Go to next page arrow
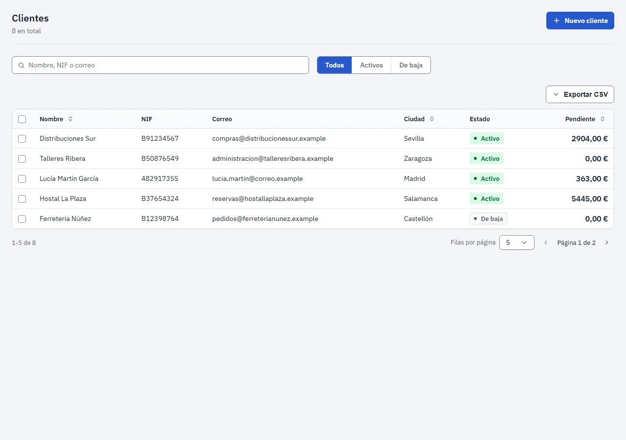 click(607, 242)
